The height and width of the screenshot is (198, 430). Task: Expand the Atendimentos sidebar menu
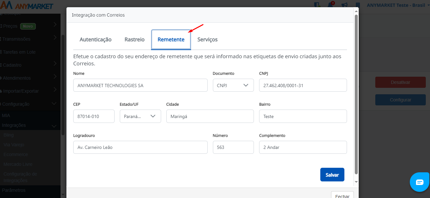(30, 78)
